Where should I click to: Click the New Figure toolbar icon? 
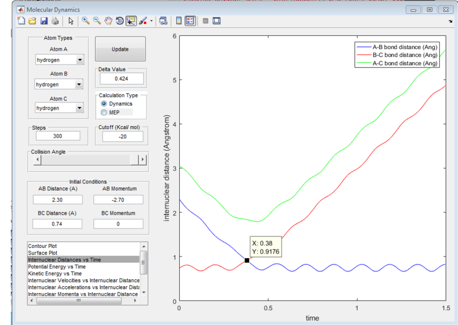point(21,21)
